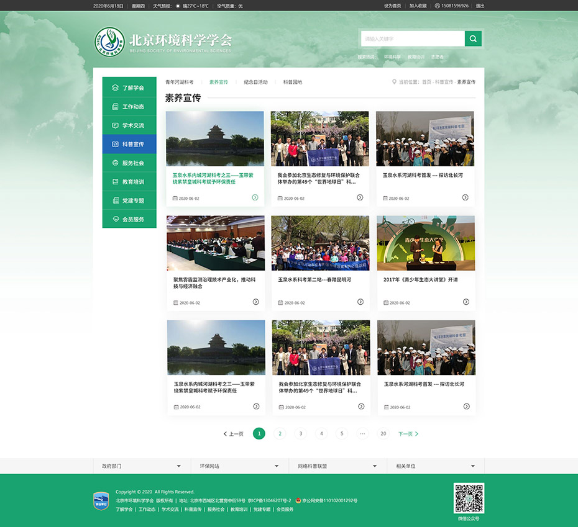This screenshot has width=578, height=527.
Task: Click the 下一页 next page link
Action: [x=408, y=434]
